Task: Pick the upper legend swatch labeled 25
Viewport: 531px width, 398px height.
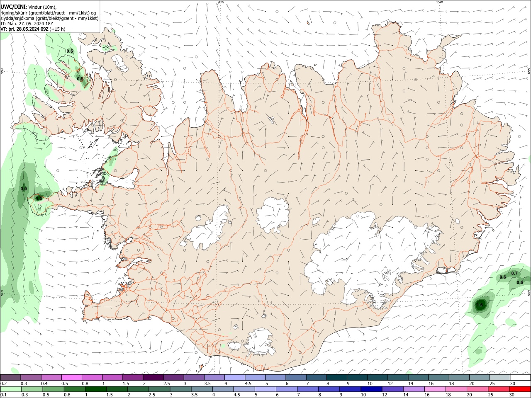Action: [x=499, y=378]
